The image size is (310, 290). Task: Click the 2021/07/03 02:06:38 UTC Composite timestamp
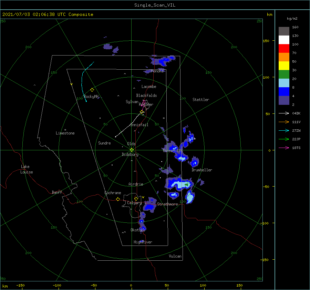click(48, 14)
